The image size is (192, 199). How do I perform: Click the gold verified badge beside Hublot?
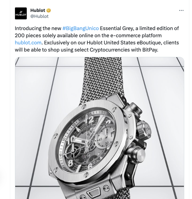(x=48, y=10)
